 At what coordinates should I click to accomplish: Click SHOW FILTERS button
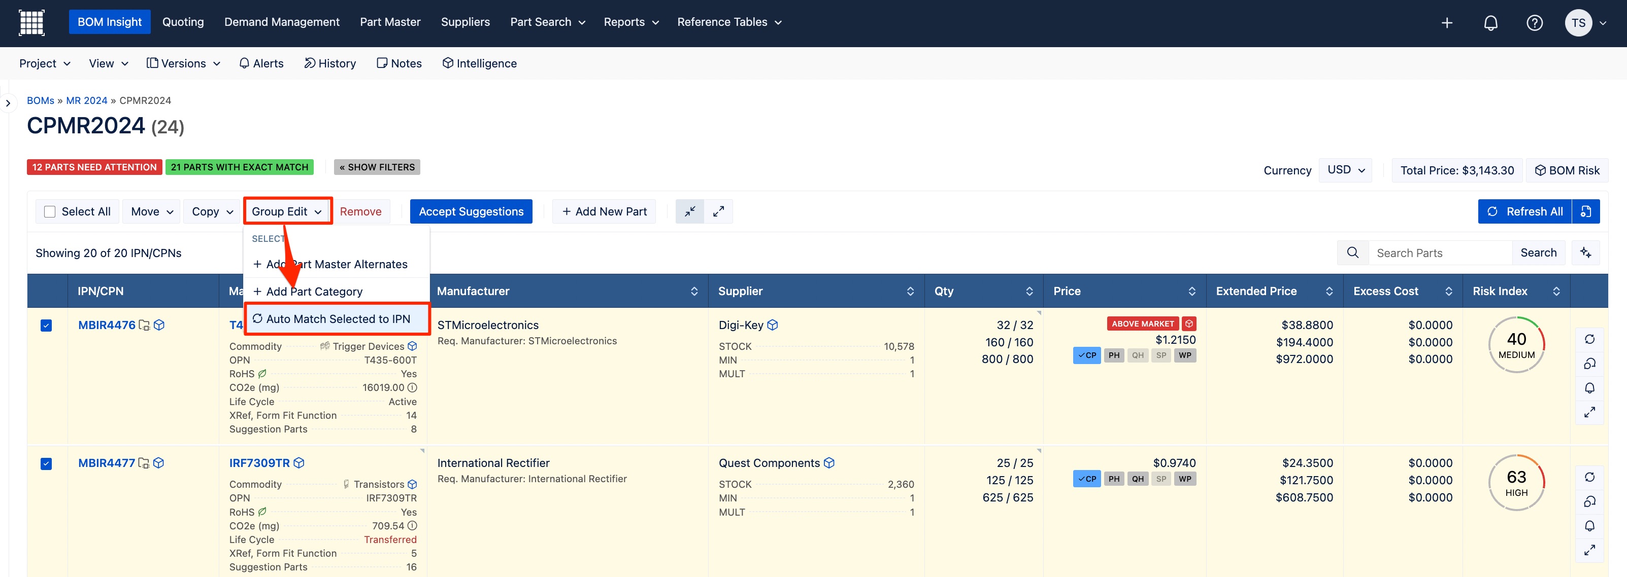(x=377, y=167)
